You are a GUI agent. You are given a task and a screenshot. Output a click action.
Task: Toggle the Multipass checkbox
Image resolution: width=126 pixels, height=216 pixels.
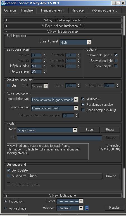[83, 99]
